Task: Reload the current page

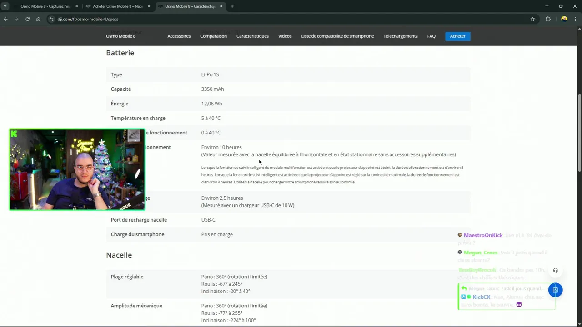Action: coord(28,19)
